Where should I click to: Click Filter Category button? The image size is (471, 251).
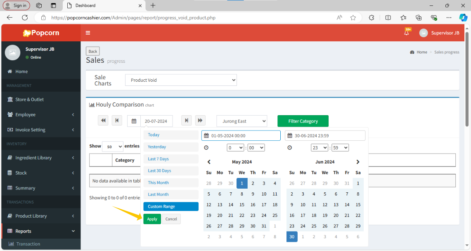coord(303,121)
